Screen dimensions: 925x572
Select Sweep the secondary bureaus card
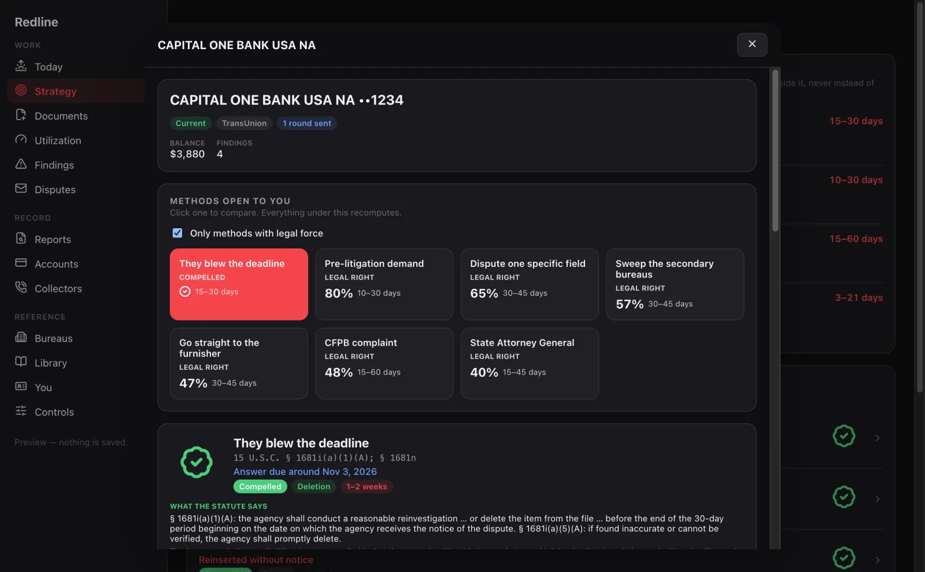coord(675,284)
